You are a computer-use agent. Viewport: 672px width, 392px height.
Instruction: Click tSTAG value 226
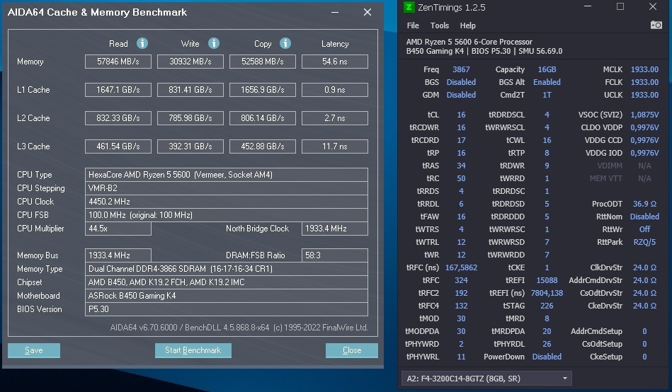tap(547, 306)
